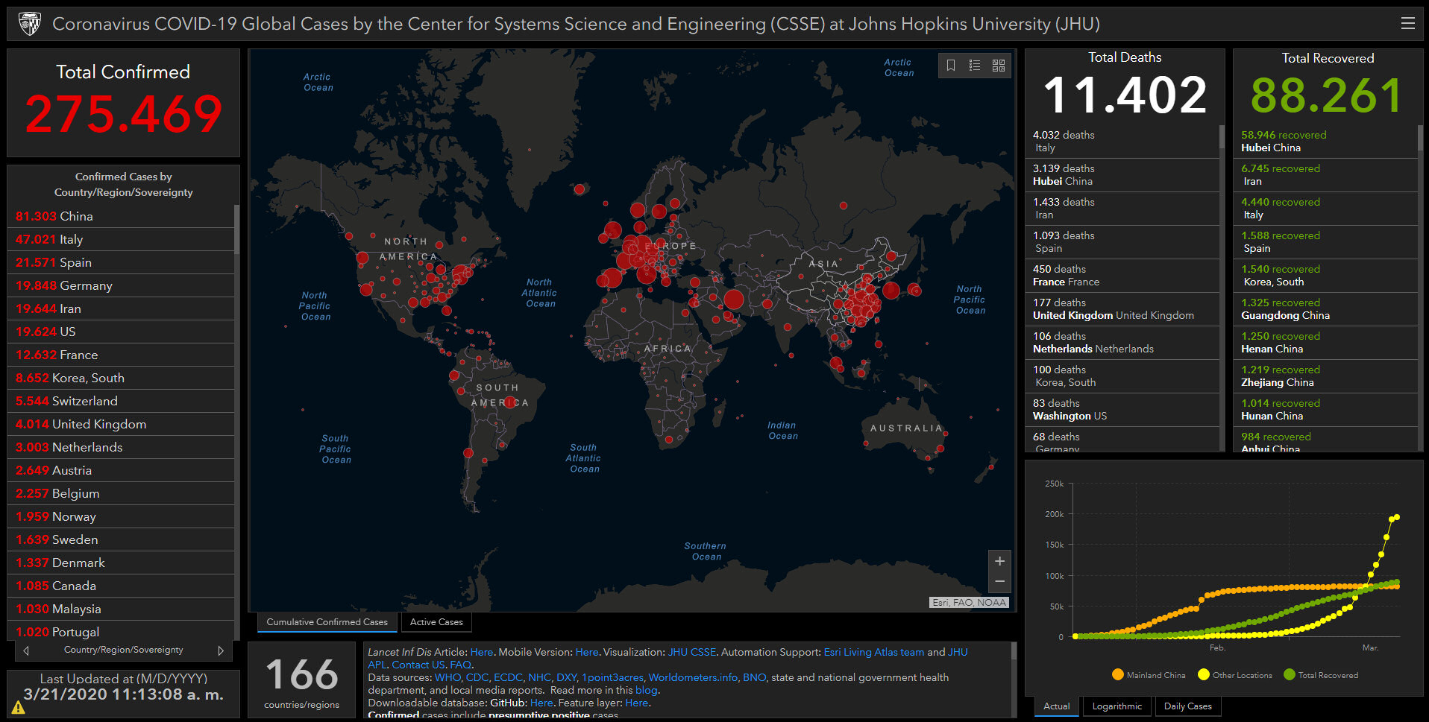Click the JHU shield logo

coord(29,24)
